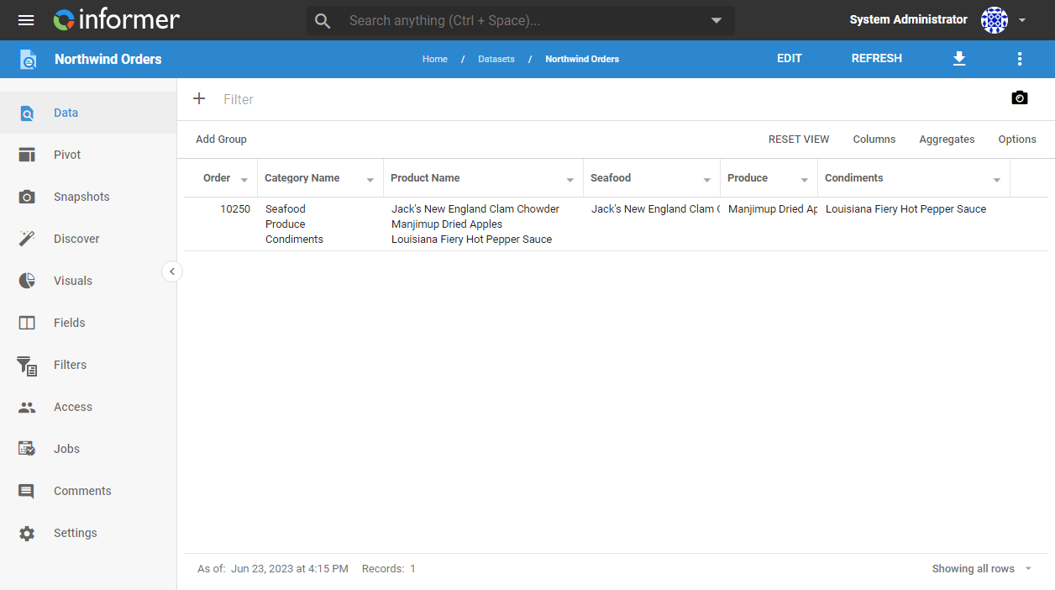Open the Order column dropdown menu

[x=244, y=180]
